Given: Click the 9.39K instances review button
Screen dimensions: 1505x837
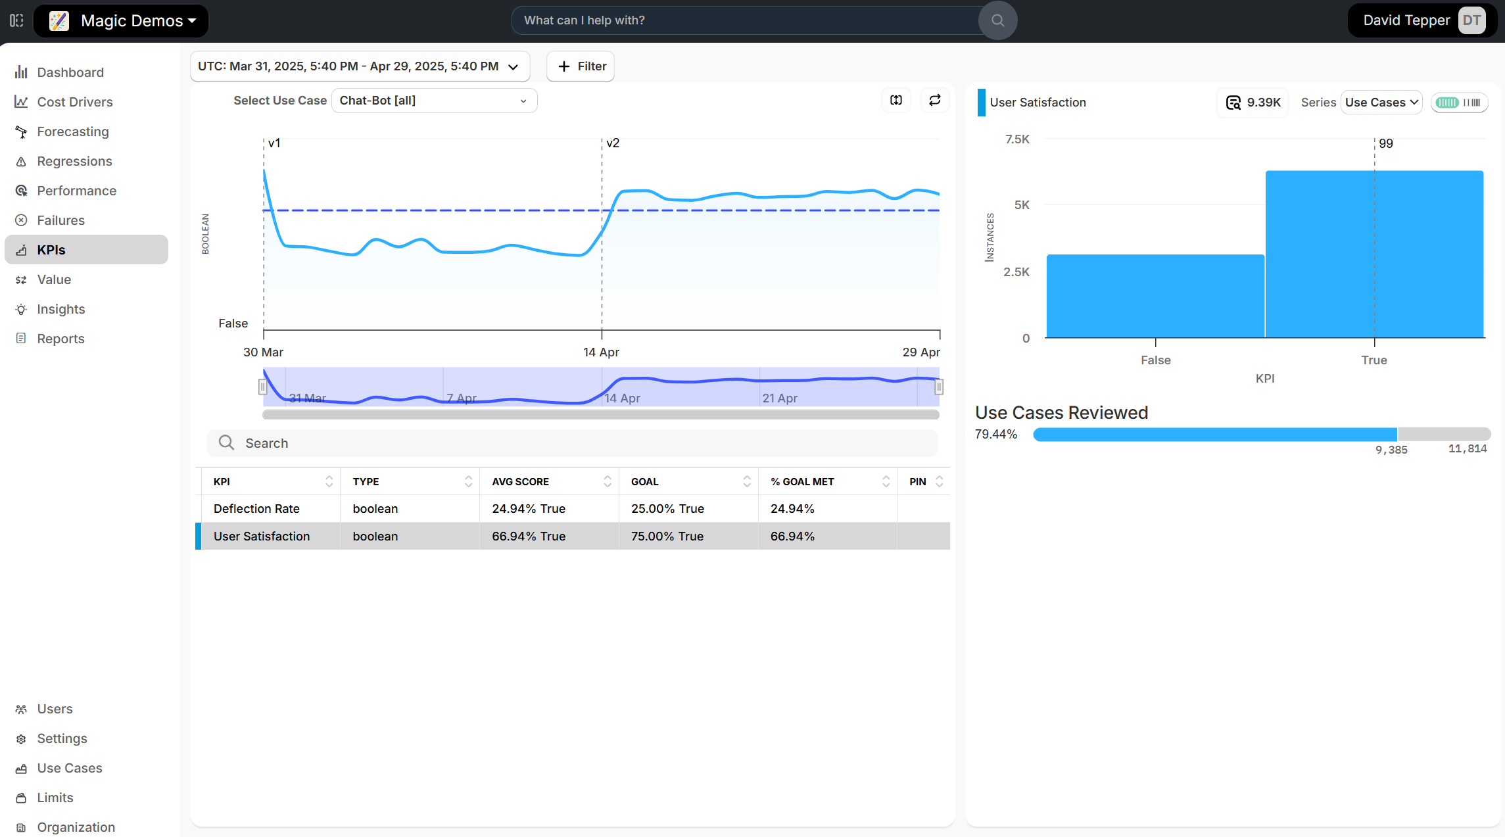Looking at the screenshot, I should tap(1253, 103).
